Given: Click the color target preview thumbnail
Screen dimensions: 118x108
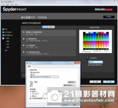Looking at the screenshot, I should [x=95, y=41].
